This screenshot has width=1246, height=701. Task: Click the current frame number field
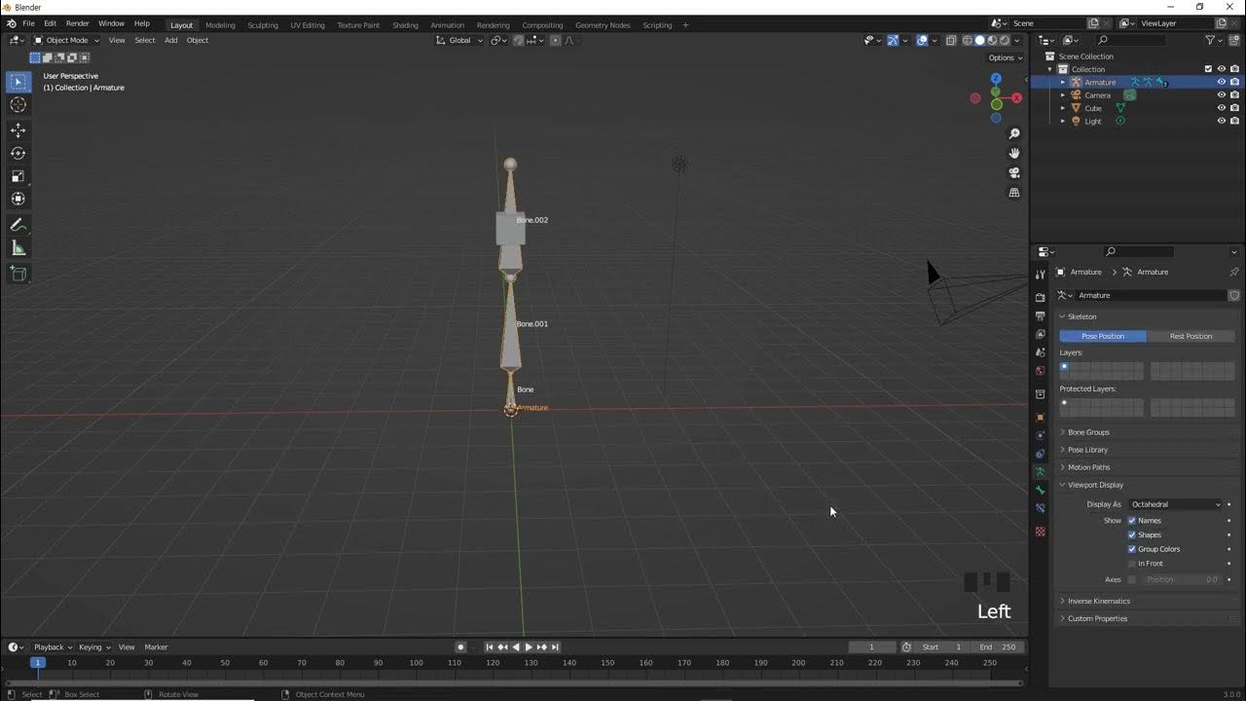click(x=871, y=647)
